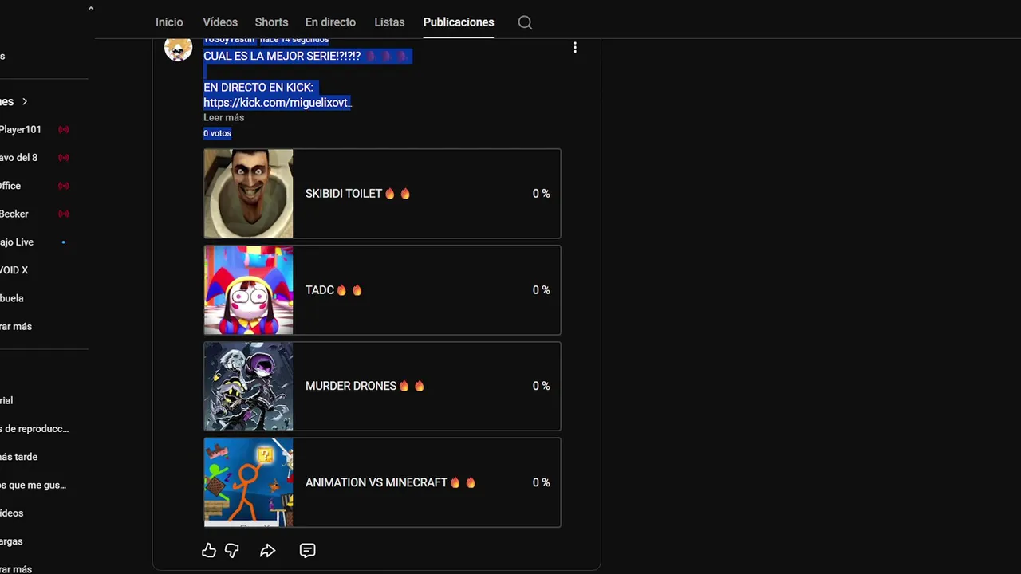Open the 'que me gus...' liked videos entry

[33, 485]
